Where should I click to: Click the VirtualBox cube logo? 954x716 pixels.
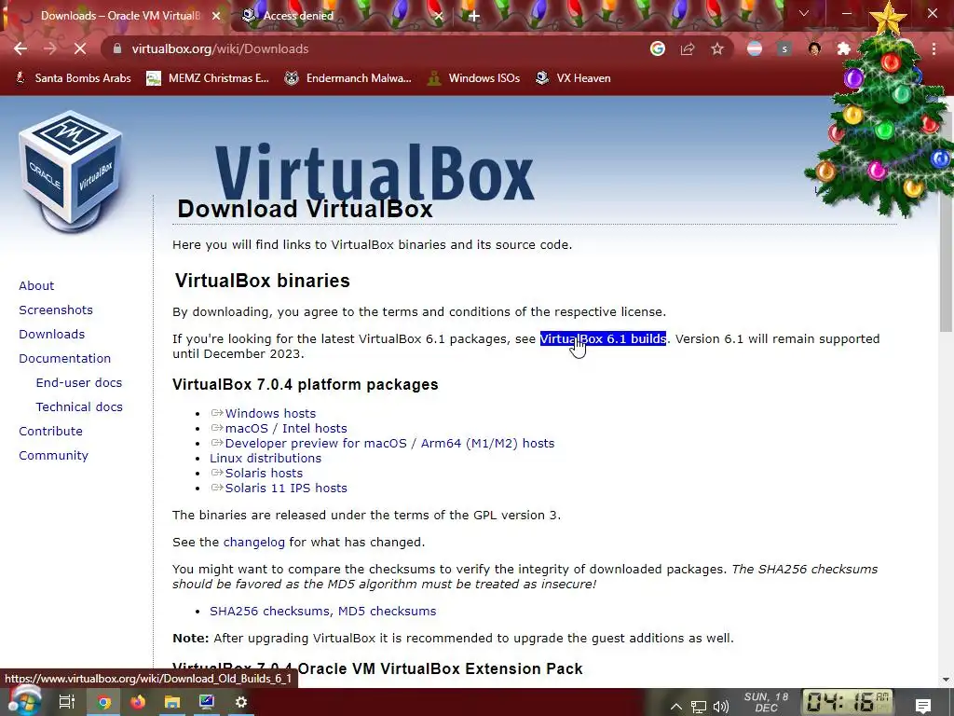[x=70, y=172]
